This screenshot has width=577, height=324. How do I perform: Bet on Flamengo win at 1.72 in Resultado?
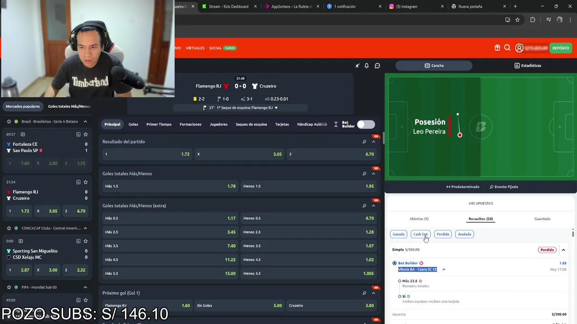pos(147,154)
